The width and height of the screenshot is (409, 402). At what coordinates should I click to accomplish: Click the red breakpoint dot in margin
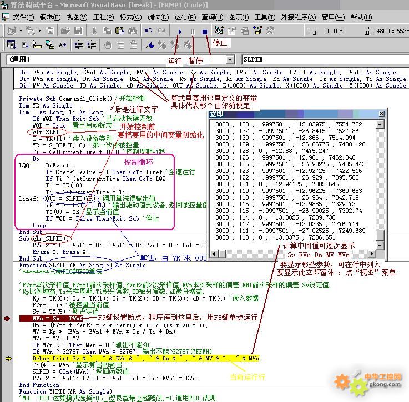click(x=7, y=318)
